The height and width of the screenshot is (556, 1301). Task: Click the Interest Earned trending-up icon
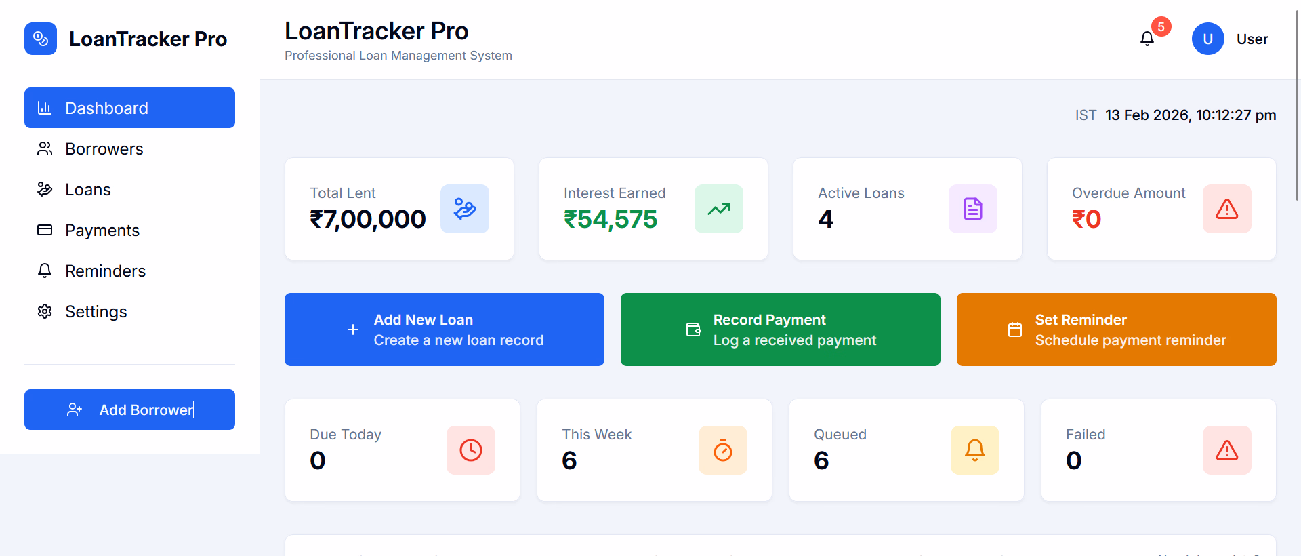coord(718,209)
